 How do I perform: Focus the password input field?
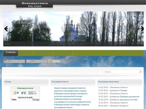tap(37, 61)
